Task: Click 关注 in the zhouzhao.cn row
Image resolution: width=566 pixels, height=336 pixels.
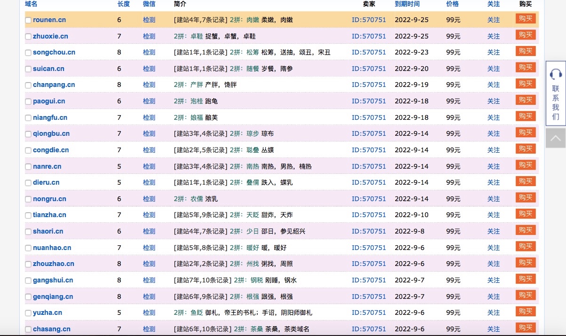Action: pyautogui.click(x=494, y=264)
